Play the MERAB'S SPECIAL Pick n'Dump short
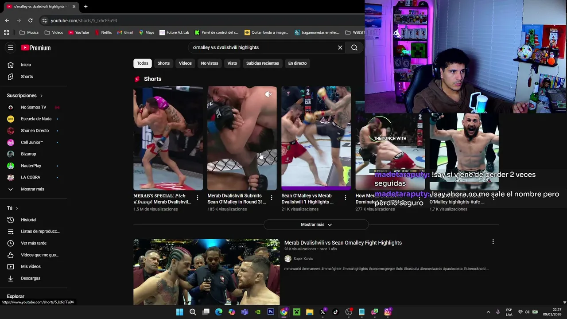Viewport: 567px width, 319px height. (x=168, y=138)
